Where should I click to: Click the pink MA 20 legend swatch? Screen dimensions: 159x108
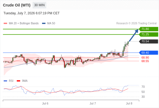5,23
